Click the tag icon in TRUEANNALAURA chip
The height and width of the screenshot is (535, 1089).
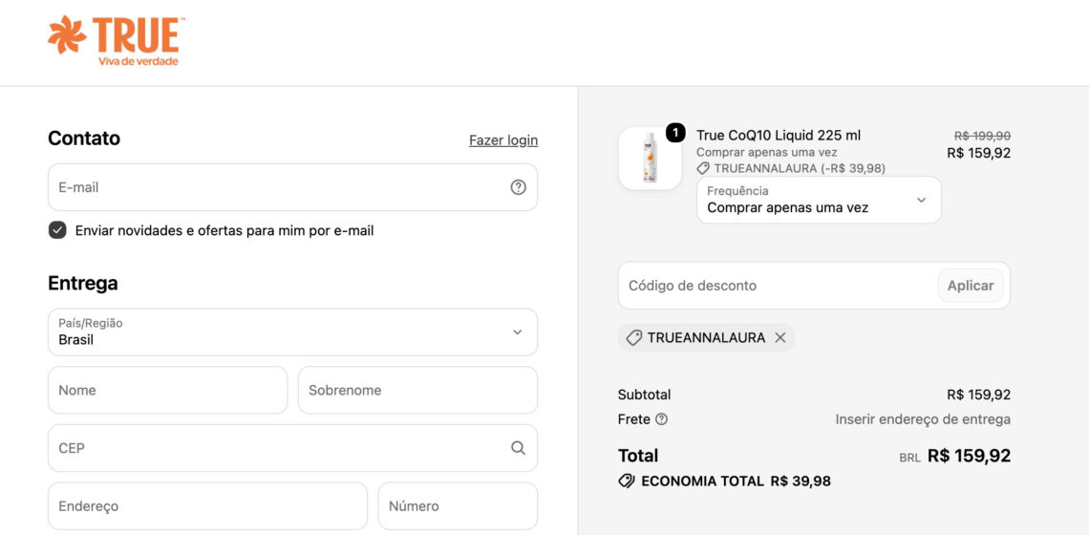(x=633, y=337)
